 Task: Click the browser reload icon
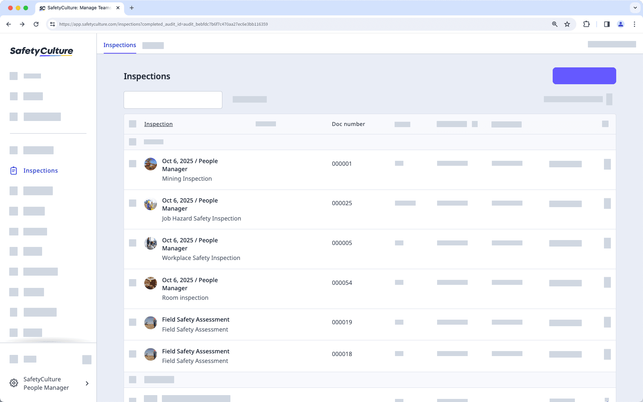coord(36,24)
